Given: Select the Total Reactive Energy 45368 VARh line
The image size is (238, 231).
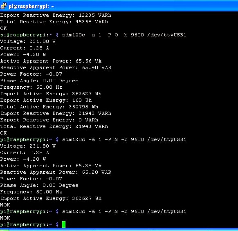Looking at the screenshot, I should click(x=54, y=22).
